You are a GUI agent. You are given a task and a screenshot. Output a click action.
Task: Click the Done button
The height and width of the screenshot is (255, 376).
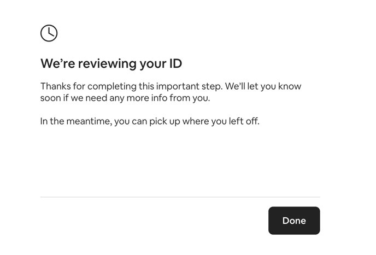[x=294, y=221]
